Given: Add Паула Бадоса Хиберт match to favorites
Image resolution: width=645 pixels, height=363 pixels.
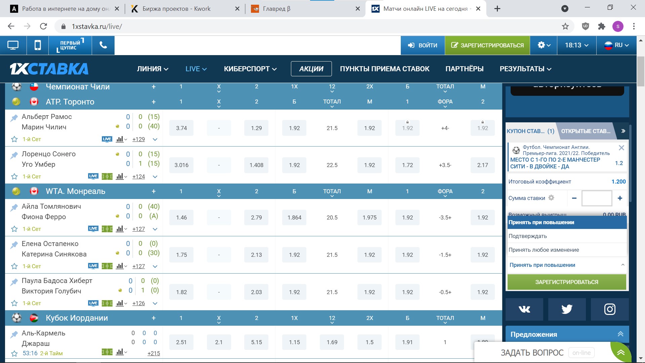Looking at the screenshot, I should point(14,303).
